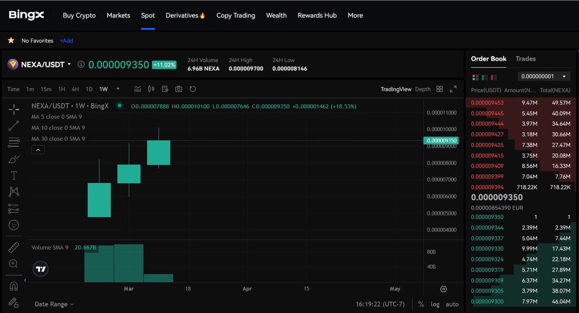The image size is (579, 313).
Task: Toggle percent scale mode
Action: click(x=421, y=304)
